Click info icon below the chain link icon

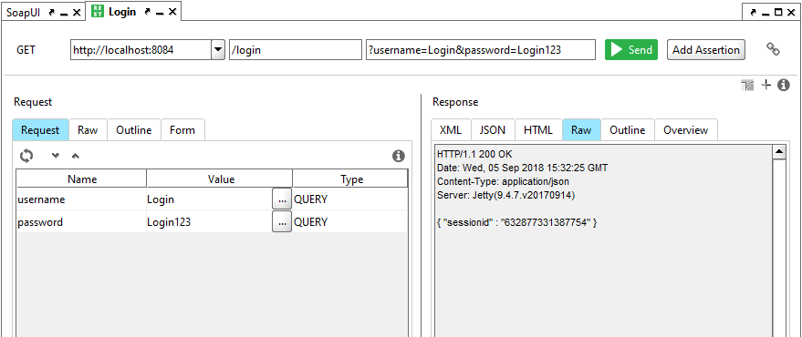[x=784, y=85]
